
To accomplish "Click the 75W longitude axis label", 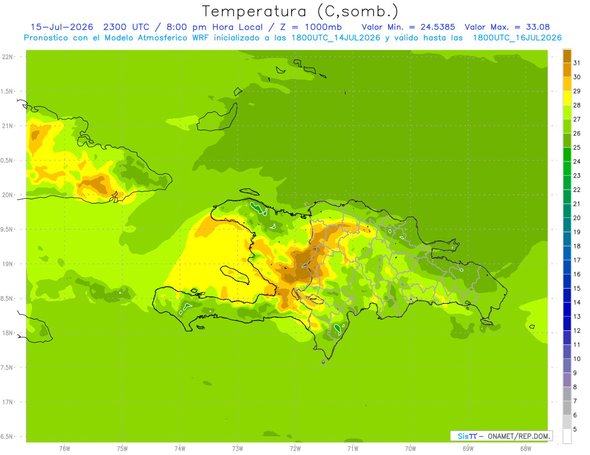I will tap(122, 449).
